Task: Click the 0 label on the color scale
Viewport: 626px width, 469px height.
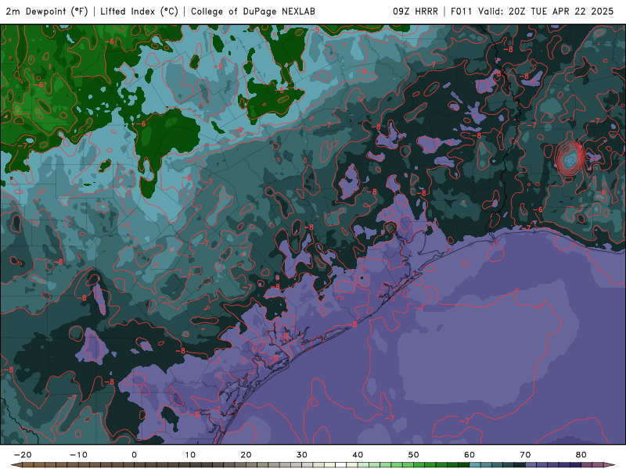Action: [x=134, y=455]
